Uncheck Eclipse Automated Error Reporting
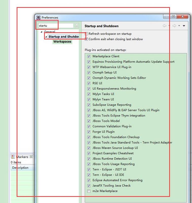192x203 pixels. tap(89, 180)
